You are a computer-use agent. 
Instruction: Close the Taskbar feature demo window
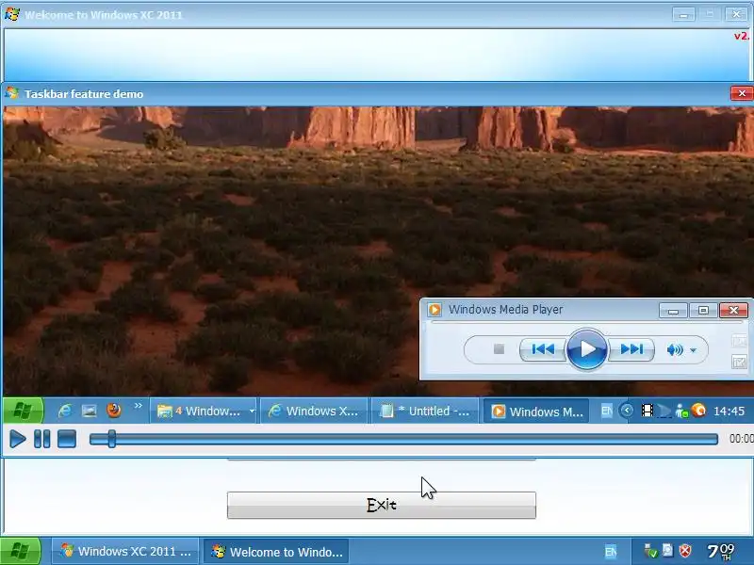[x=742, y=93]
